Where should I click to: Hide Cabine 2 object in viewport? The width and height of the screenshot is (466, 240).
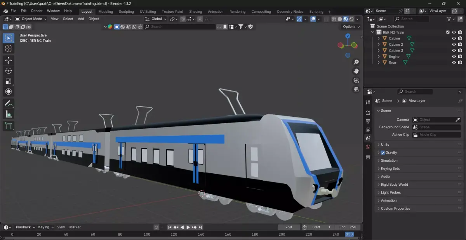point(454,45)
